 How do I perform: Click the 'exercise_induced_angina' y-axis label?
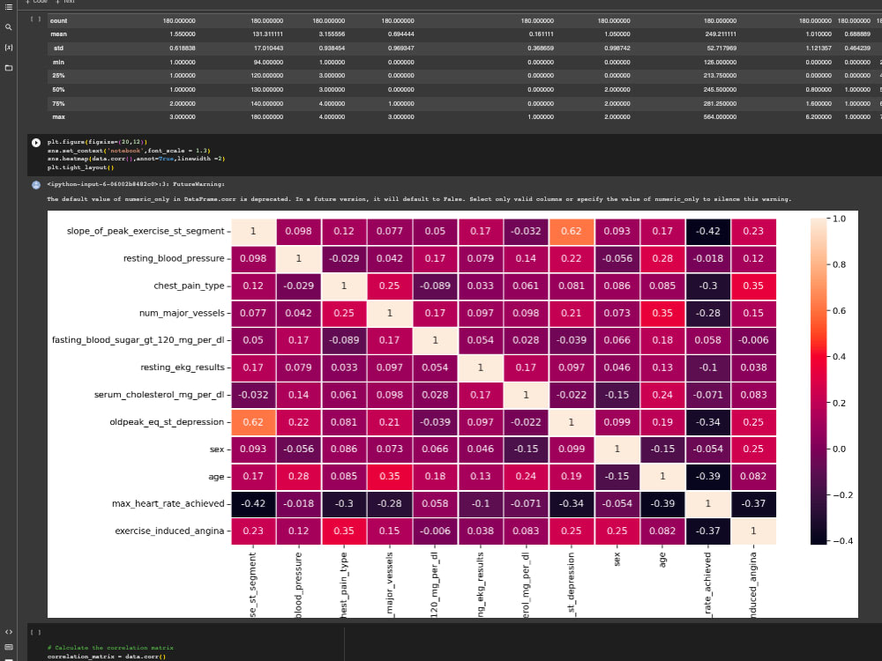tap(169, 531)
